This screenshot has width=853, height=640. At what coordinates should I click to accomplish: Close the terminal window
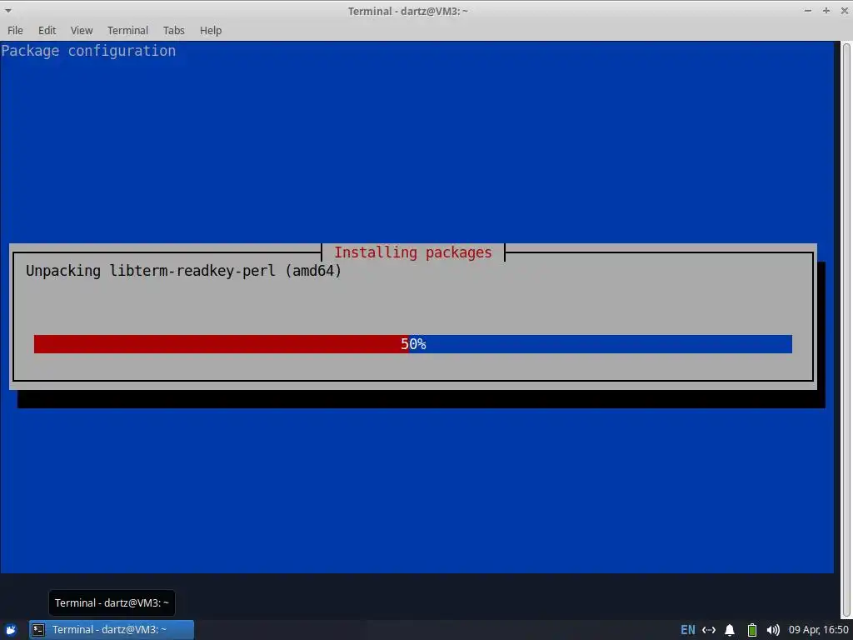tap(845, 10)
